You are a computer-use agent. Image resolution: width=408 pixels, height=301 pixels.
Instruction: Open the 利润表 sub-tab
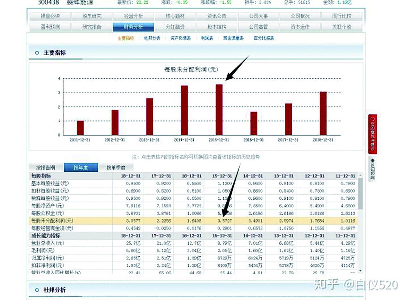(207, 38)
